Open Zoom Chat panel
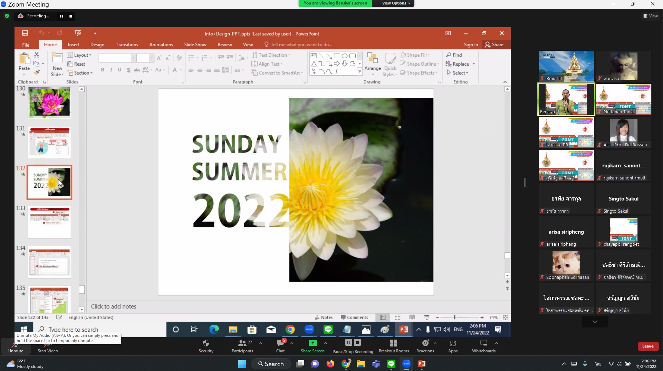This screenshot has width=663, height=371. point(280,346)
